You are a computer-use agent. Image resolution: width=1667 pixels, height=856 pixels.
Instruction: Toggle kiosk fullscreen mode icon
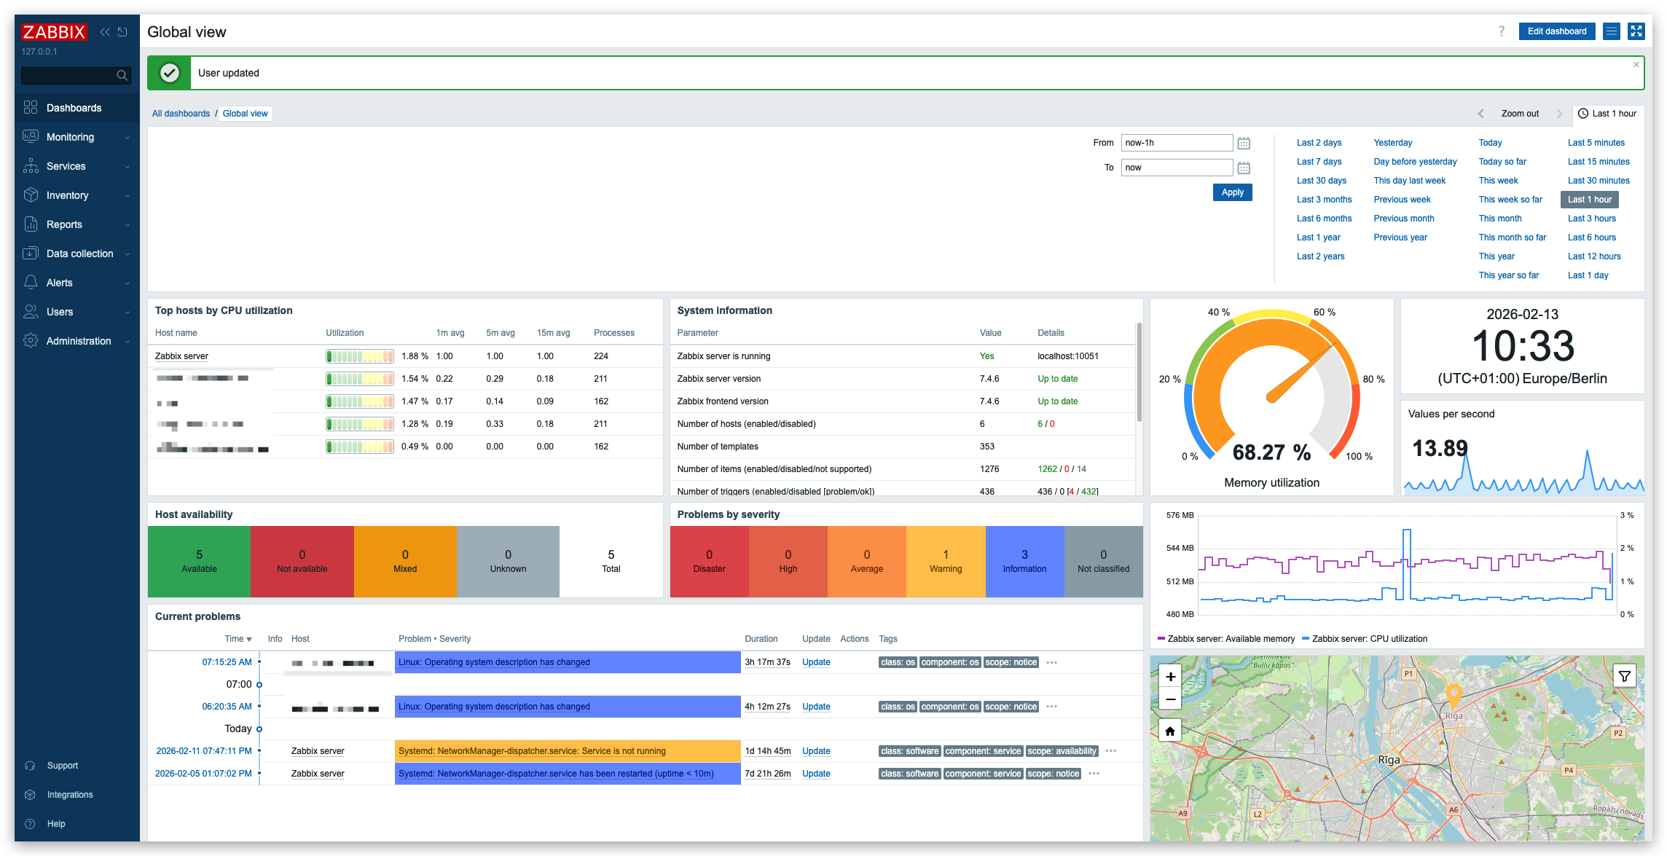click(x=1636, y=31)
